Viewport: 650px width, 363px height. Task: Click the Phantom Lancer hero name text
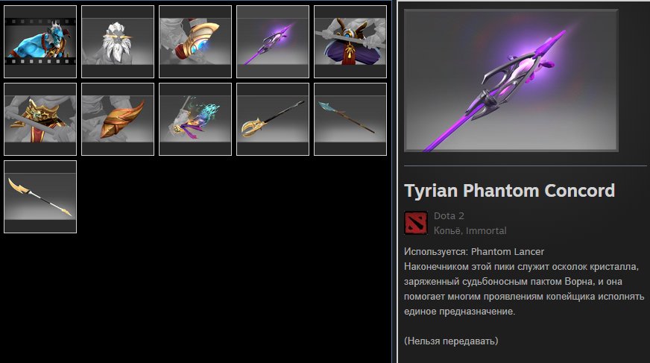[x=508, y=251]
